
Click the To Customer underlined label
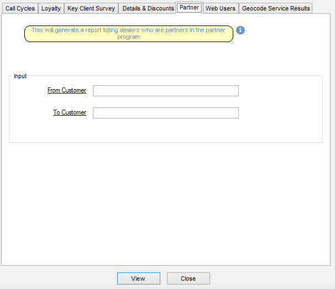point(70,112)
